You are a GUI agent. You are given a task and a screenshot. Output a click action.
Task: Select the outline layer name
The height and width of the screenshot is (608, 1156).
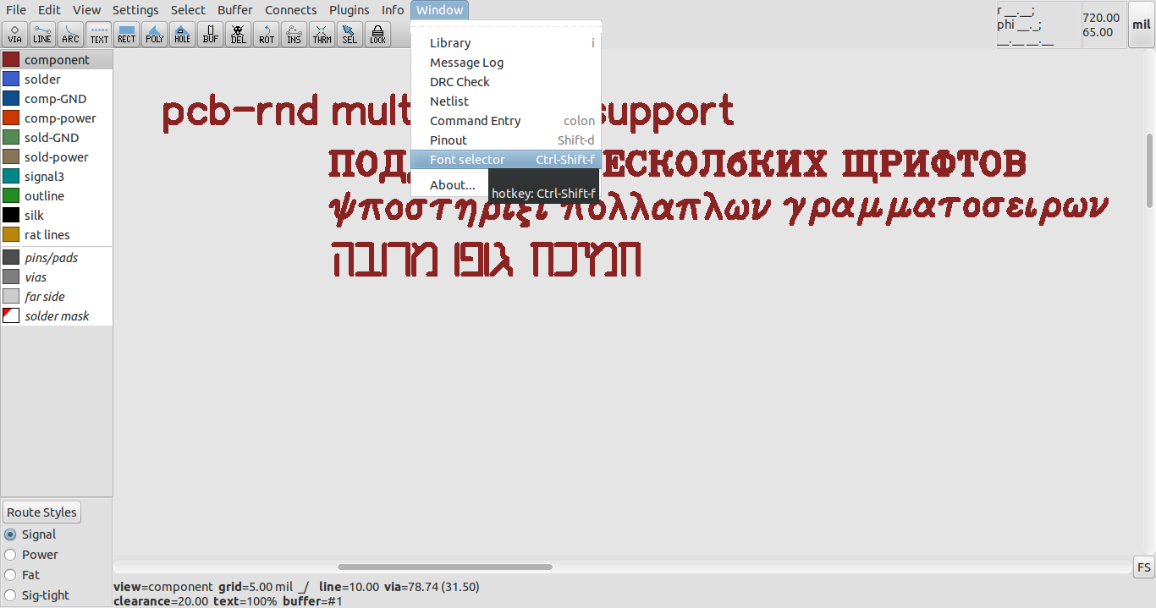coord(44,196)
